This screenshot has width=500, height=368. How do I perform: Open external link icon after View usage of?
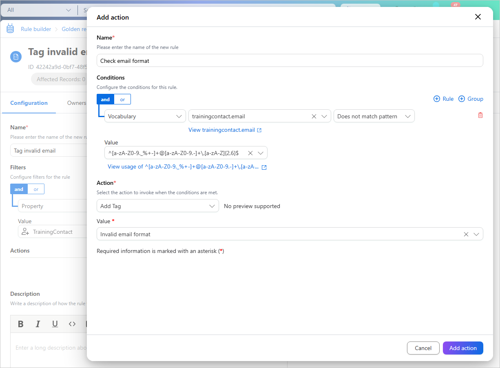pos(264,167)
